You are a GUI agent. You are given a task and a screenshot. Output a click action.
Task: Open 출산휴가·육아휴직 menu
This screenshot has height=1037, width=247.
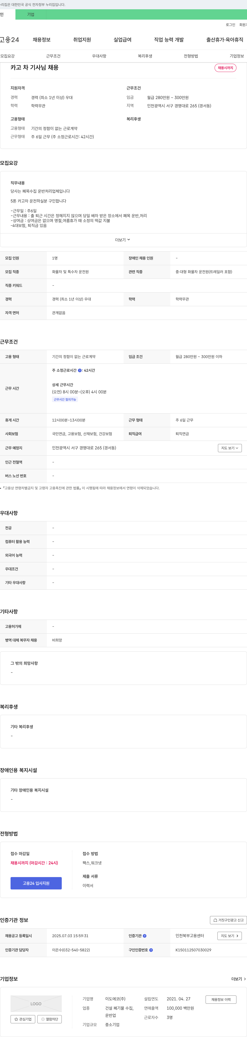coord(225,39)
